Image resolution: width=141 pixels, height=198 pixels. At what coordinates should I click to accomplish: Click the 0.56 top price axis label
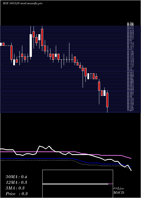click(x=130, y=23)
